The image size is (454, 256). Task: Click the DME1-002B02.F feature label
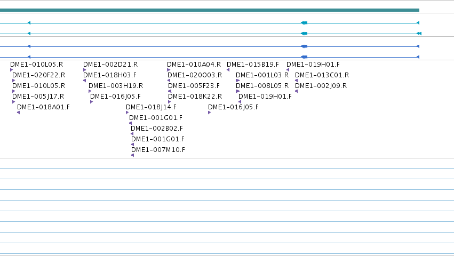pyautogui.click(x=157, y=129)
